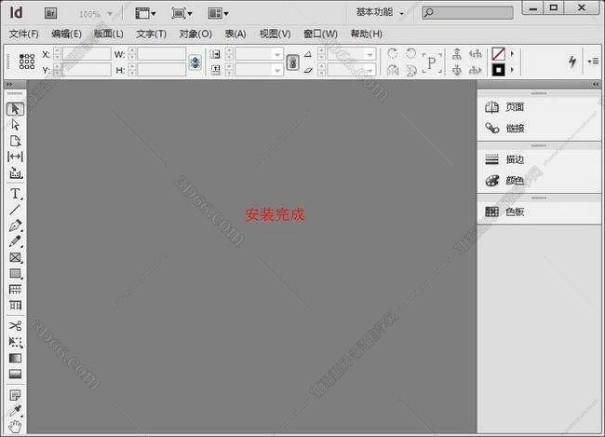Choose the horizontal grid tool

coord(15,290)
